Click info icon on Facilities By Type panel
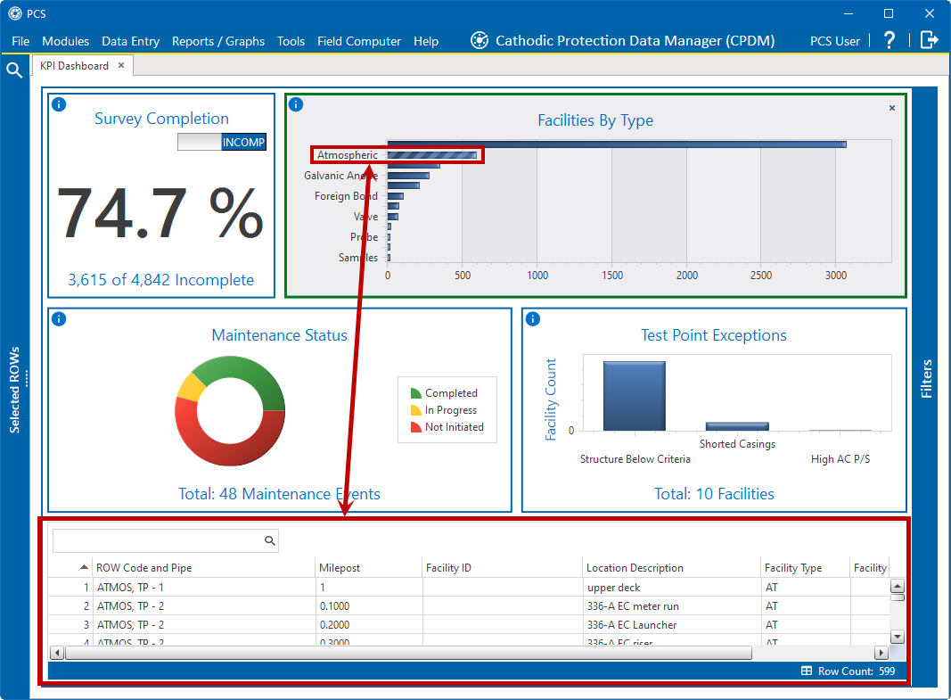 tap(296, 104)
